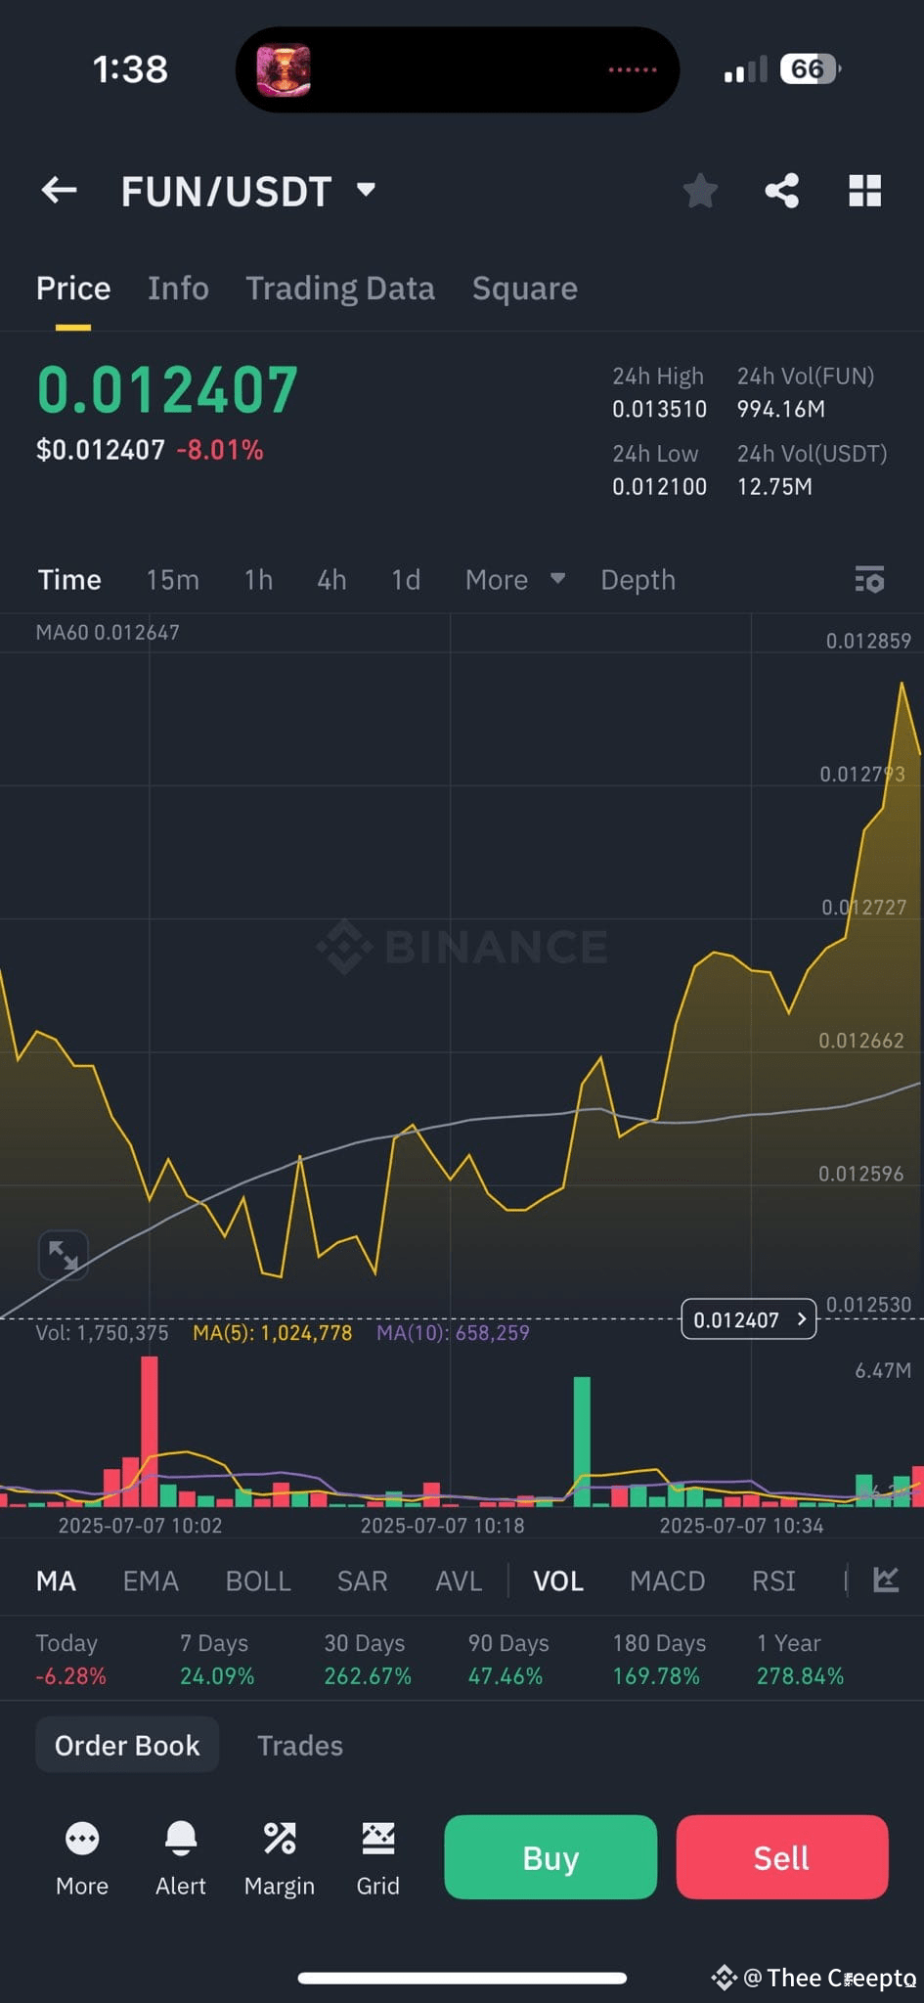Image resolution: width=924 pixels, height=2003 pixels.
Task: Tap the tall red volume bar
Action: coord(149,1431)
